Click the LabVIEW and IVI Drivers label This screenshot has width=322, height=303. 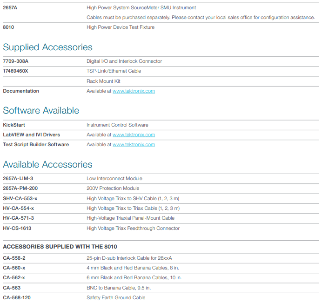click(32, 135)
